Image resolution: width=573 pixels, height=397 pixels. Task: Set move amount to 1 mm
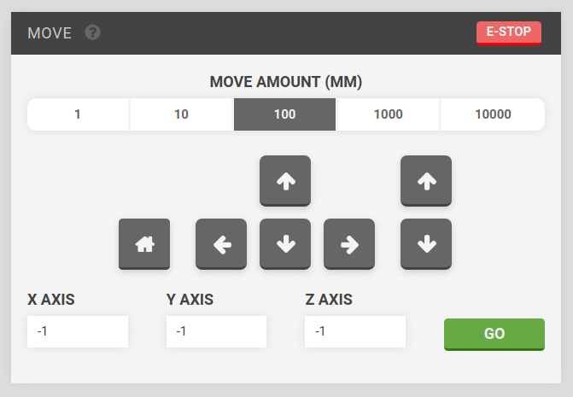coord(78,114)
